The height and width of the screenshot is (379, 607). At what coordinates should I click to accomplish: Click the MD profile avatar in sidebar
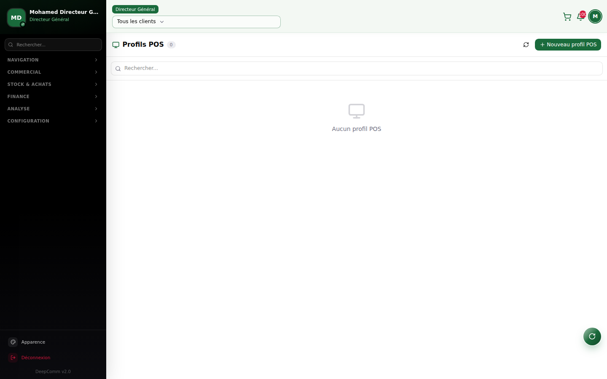[x=16, y=18]
